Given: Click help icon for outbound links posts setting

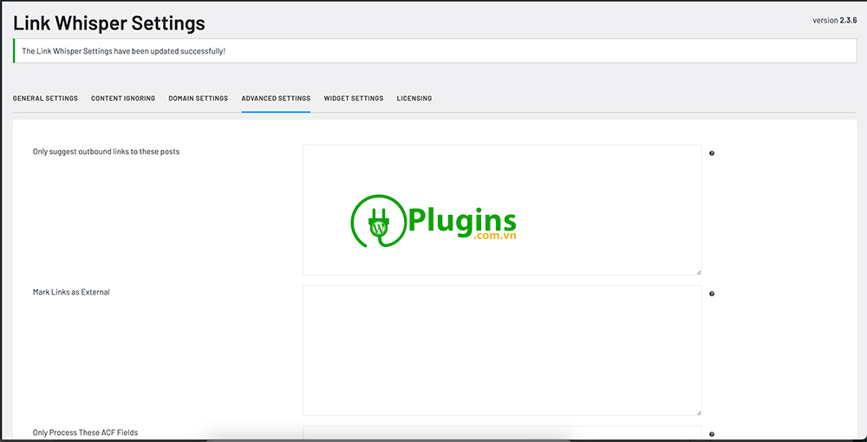Looking at the screenshot, I should tap(712, 153).
